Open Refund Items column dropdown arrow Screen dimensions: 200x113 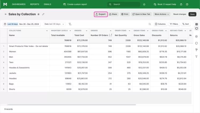pyautogui.click(x=185, y=31)
